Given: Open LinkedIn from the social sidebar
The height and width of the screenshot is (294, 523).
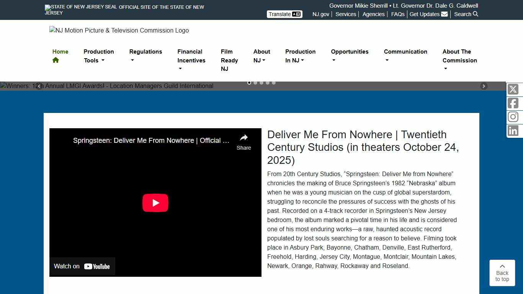Looking at the screenshot, I should coord(513,131).
